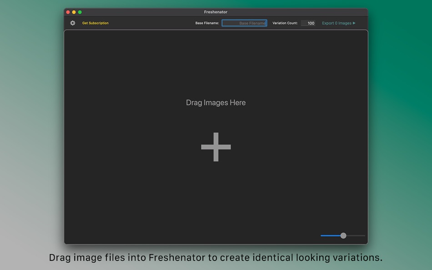Click the red close traffic light

point(68,12)
